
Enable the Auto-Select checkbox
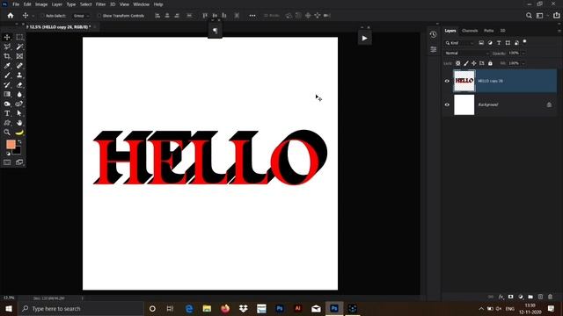tap(42, 16)
